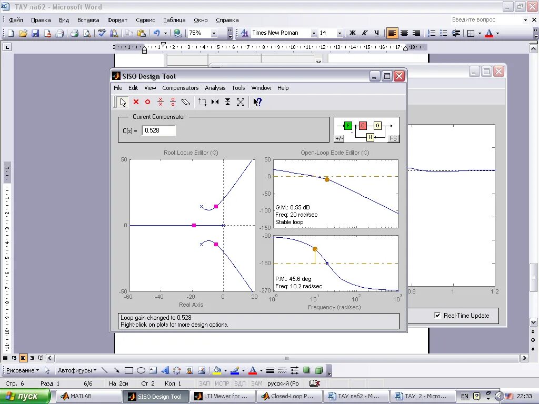Viewport: 539px width, 404px height.
Task: Select the arrow pointer tool in SISO toolbar
Action: click(122, 102)
